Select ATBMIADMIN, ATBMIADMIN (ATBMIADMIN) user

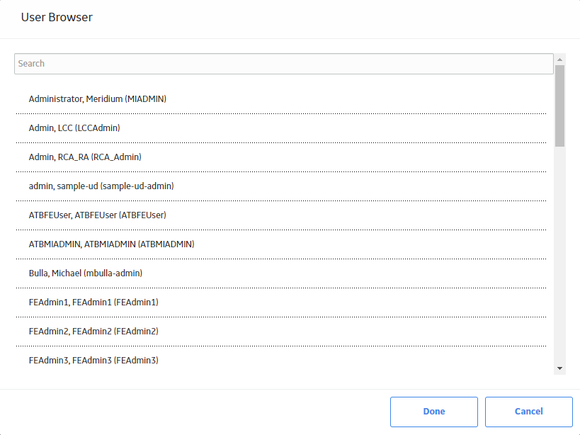tap(281, 244)
